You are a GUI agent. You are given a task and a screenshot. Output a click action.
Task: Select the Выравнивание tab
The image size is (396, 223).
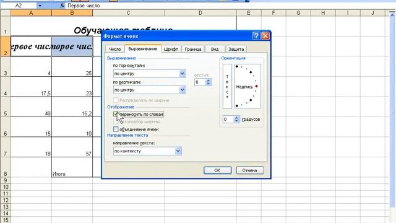(x=143, y=48)
